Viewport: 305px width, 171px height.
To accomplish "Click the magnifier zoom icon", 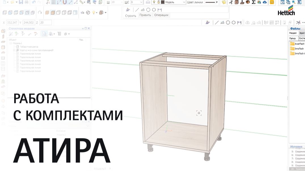I will click(294, 2).
